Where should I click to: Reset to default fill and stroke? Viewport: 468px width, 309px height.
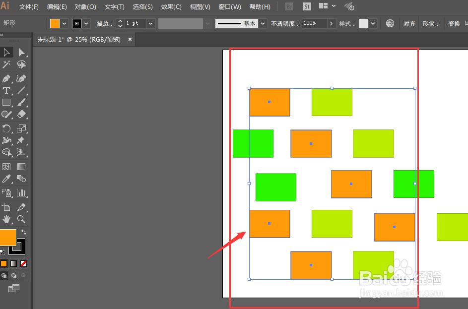coord(2,252)
